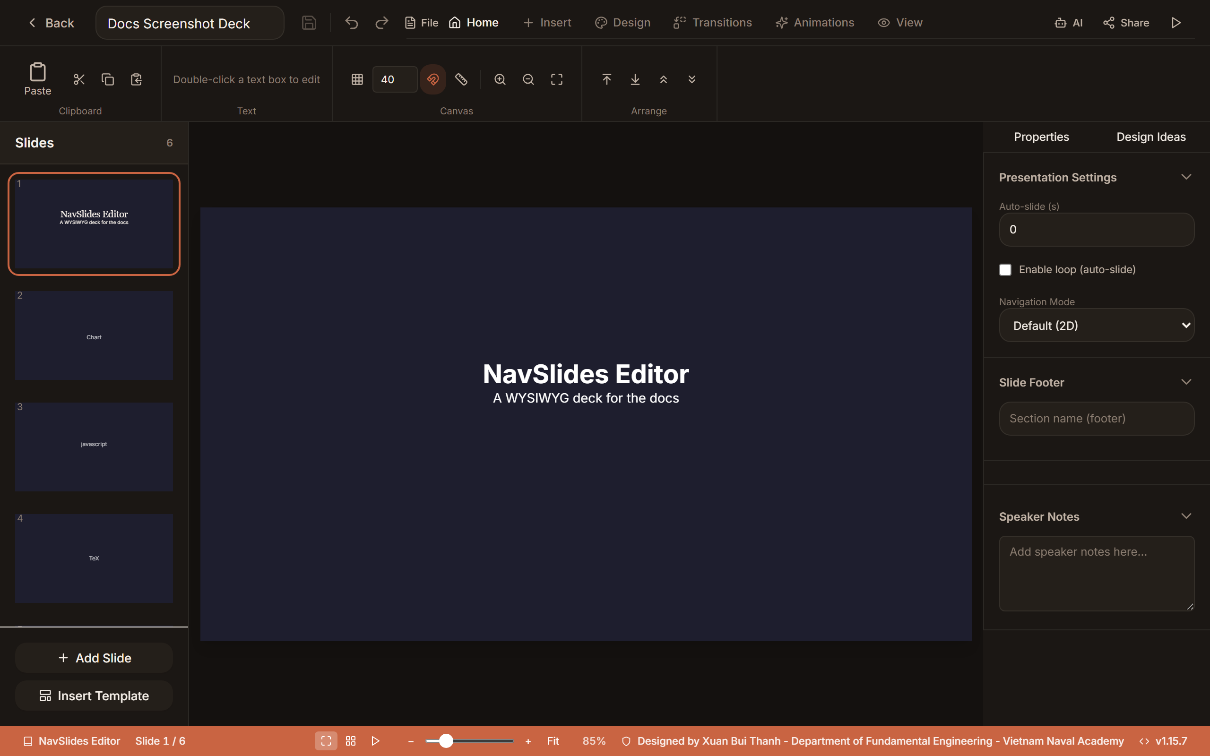
Task: Open the Design tab
Action: pyautogui.click(x=622, y=23)
